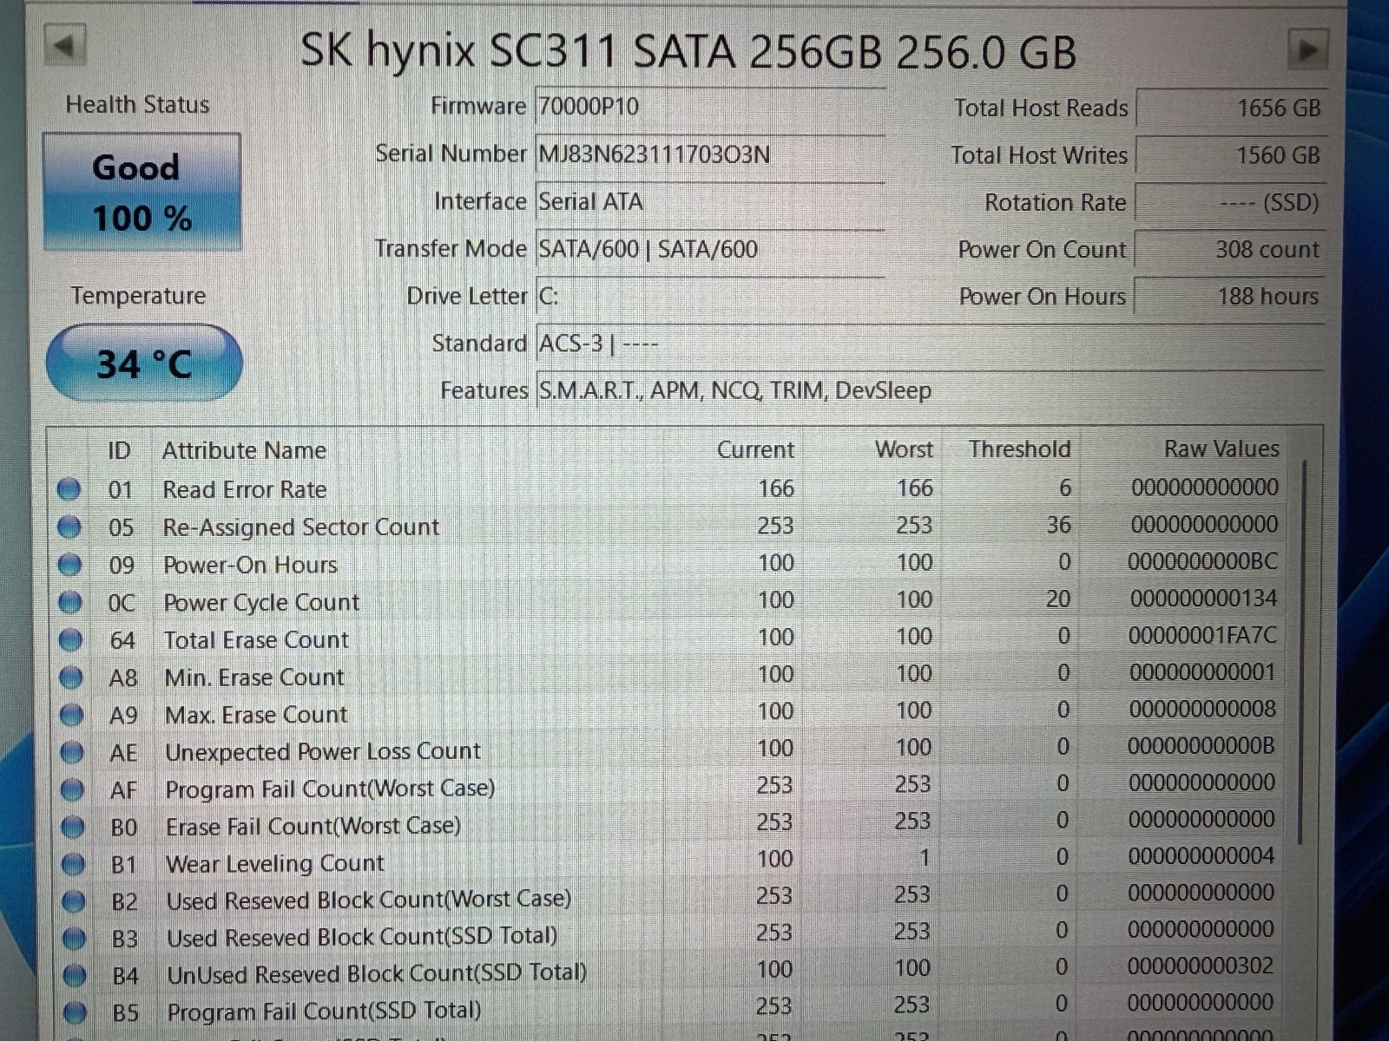
Task: Click raw value 000000000134
Action: click(1203, 599)
